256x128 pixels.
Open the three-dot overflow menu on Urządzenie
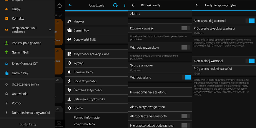pos(125,5)
